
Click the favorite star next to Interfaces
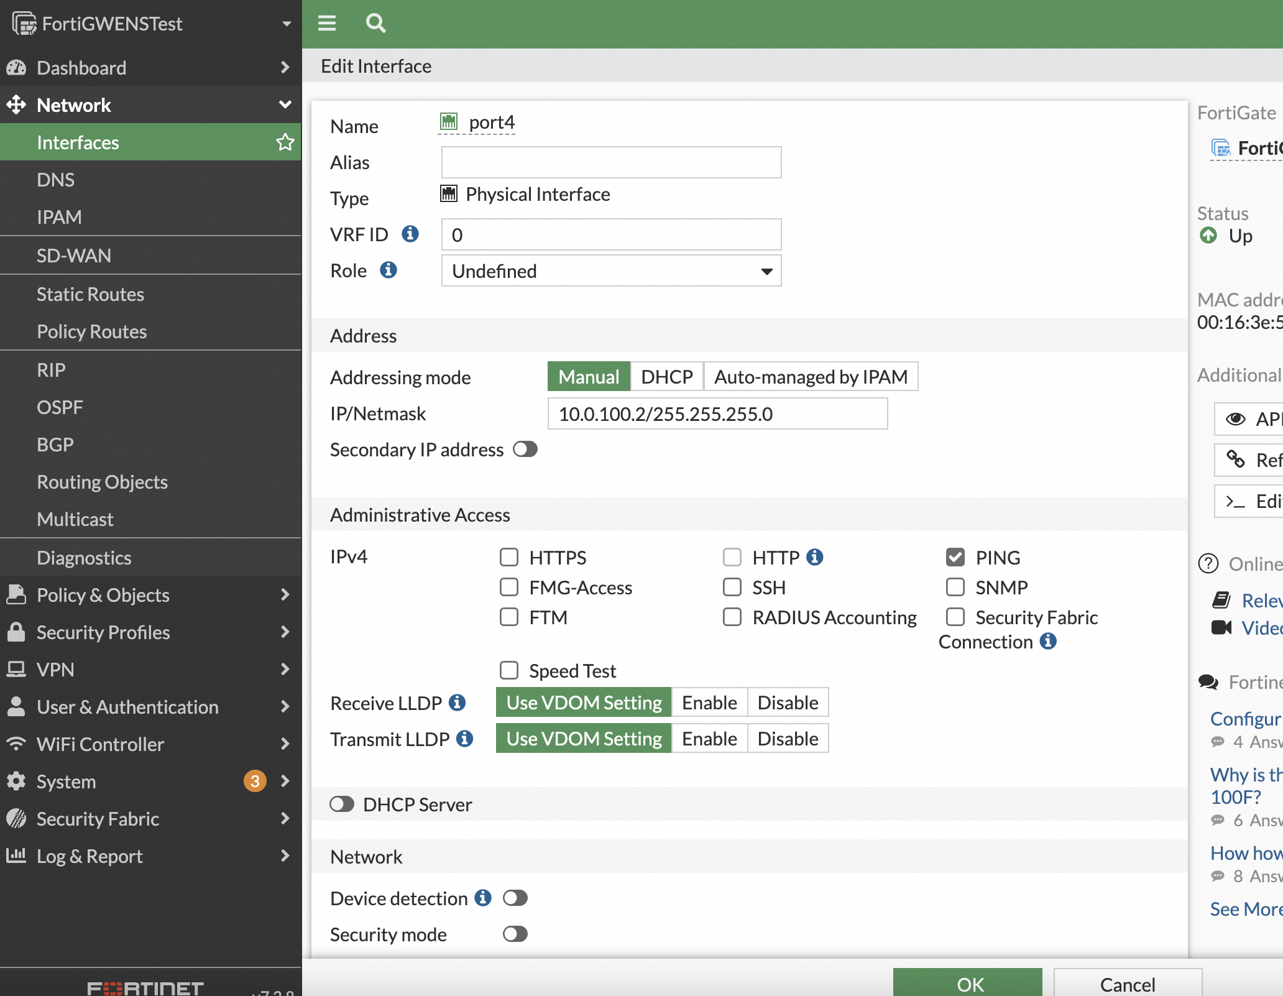(285, 142)
